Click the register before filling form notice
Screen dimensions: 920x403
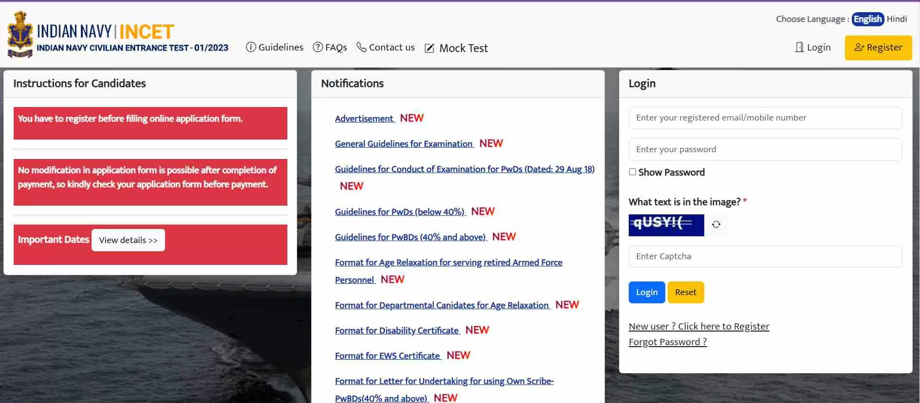pos(150,123)
